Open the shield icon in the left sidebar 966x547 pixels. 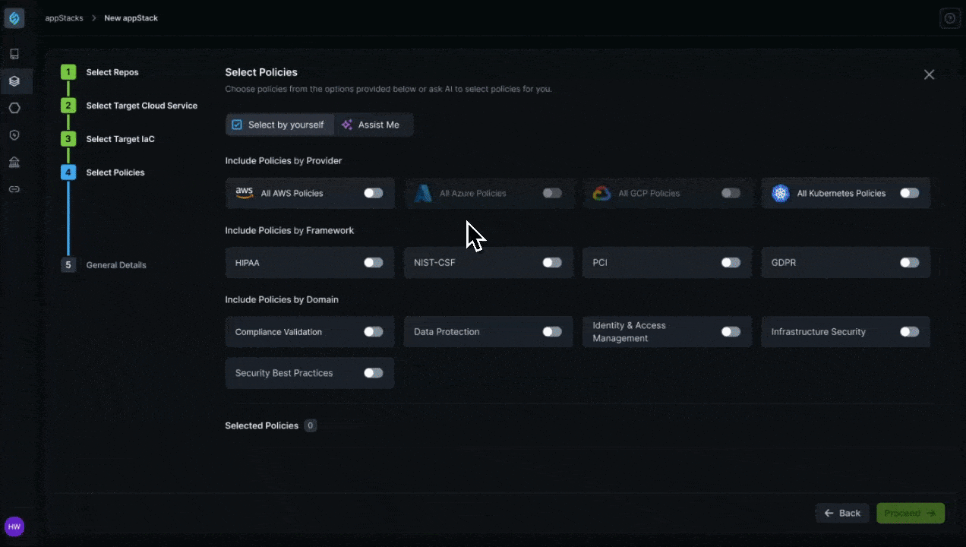14,135
